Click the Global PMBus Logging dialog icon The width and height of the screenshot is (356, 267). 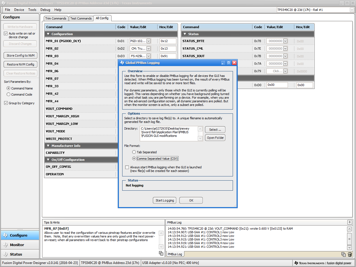point(122,63)
